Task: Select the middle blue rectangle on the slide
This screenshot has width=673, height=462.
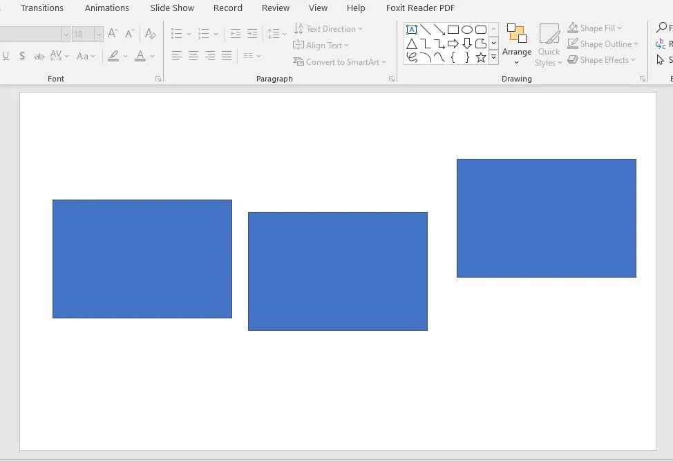Action: point(337,270)
